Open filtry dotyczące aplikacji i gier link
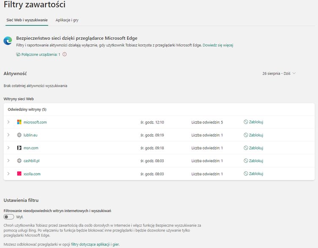The image size is (318, 248). [95, 244]
